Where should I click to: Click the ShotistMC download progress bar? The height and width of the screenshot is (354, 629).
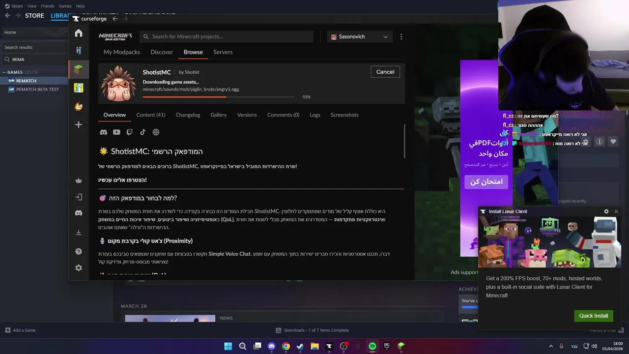[x=219, y=97]
